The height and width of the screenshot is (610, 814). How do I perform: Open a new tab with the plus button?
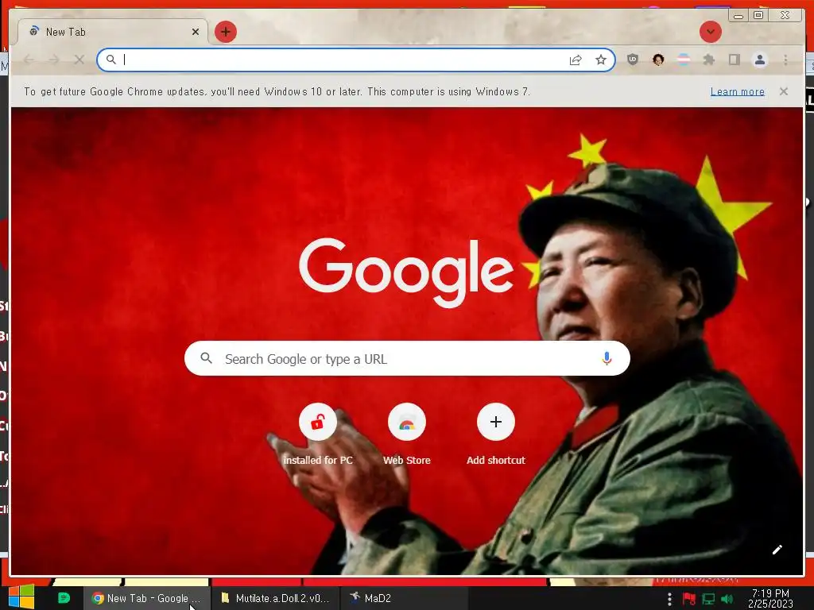click(x=225, y=32)
